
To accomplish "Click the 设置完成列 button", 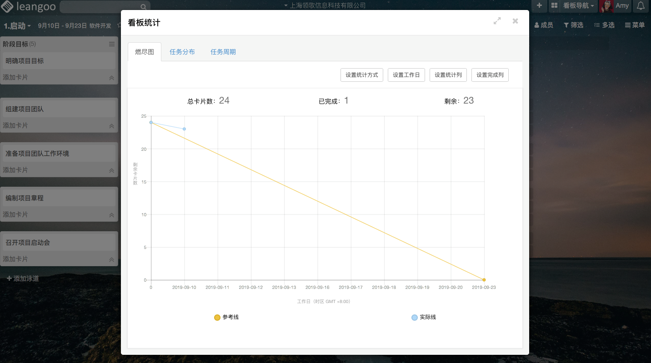I will (x=490, y=75).
